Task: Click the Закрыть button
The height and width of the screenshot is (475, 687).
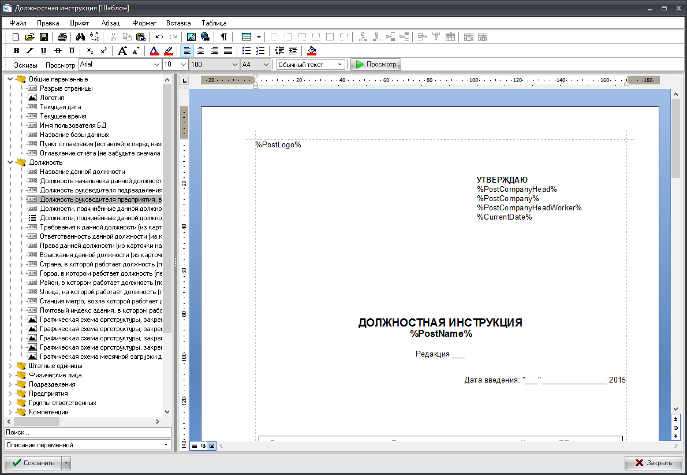Action: 653,463
